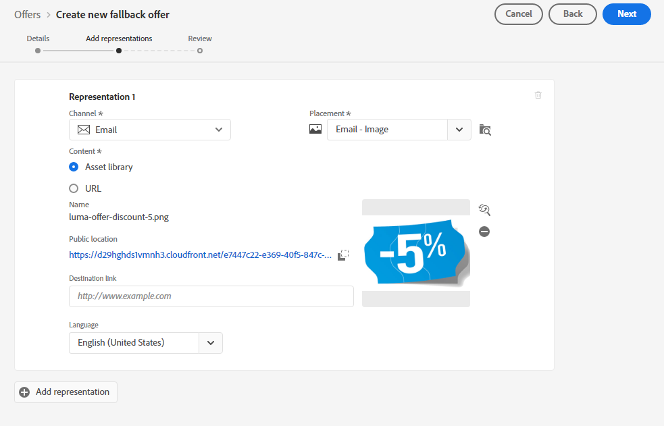
Task: Click the Add representation button label
Action: tap(72, 392)
